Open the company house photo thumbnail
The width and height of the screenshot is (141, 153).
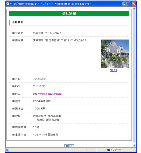[x=115, y=54]
